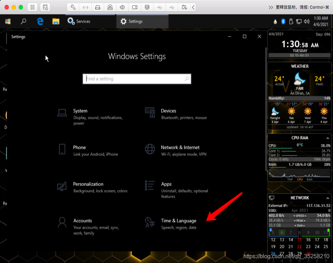Click the Humidity 14% bar
Screen dimensions: 333x263
[299, 98]
